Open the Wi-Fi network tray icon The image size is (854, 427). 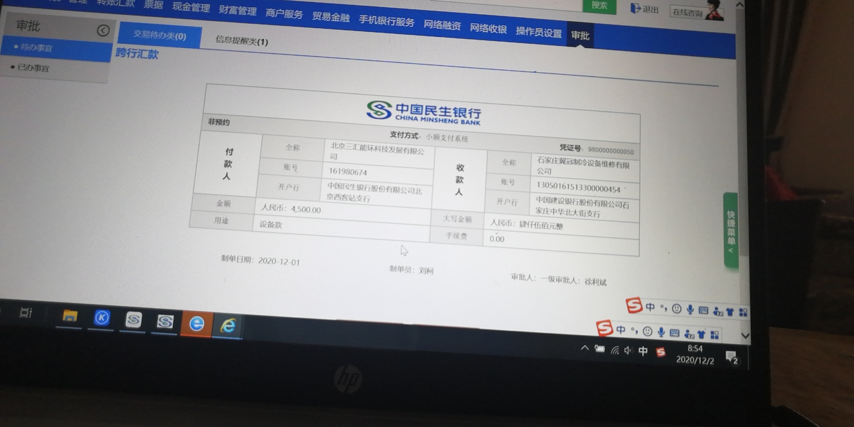[x=615, y=350]
